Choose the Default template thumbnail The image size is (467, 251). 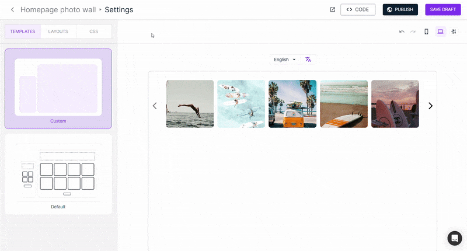pos(58,173)
